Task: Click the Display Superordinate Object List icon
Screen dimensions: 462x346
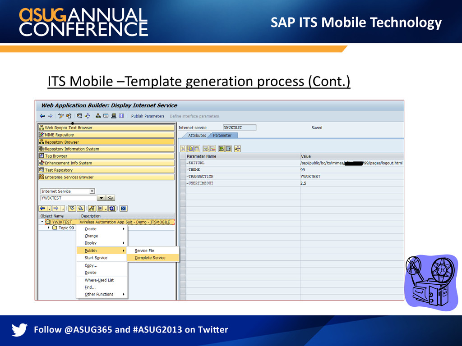Action: pyautogui.click(x=92, y=208)
